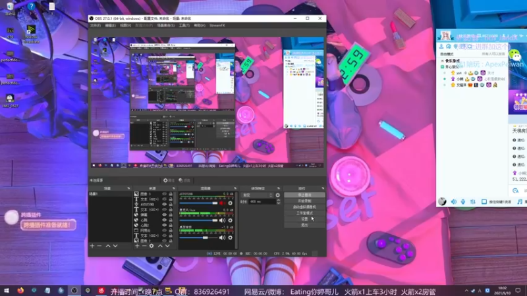527x296 pixels.
Task: Open the 帮助(H) menu
Action: 200,26
